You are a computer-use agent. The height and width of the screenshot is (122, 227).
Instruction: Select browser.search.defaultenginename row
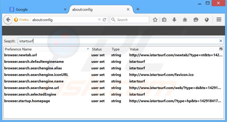[113, 62]
